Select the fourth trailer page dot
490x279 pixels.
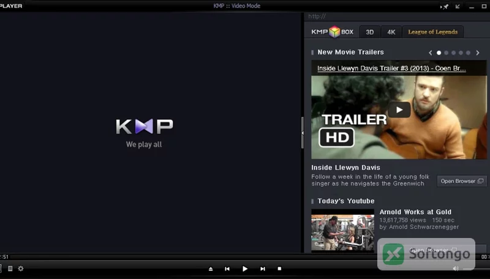pyautogui.click(x=461, y=53)
